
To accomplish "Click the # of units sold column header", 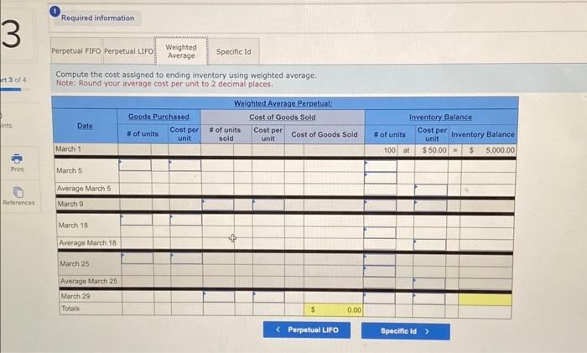I will coord(226,134).
